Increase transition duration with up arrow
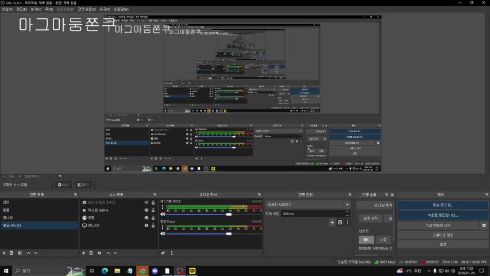Screen dimensions: 490x276 [347, 212]
